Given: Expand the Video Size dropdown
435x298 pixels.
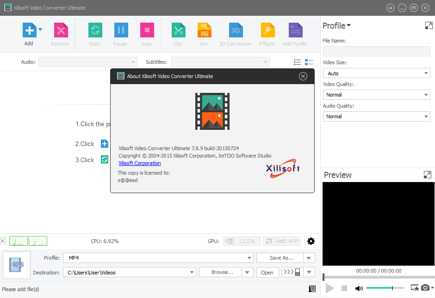Looking at the screenshot, I should 376,73.
